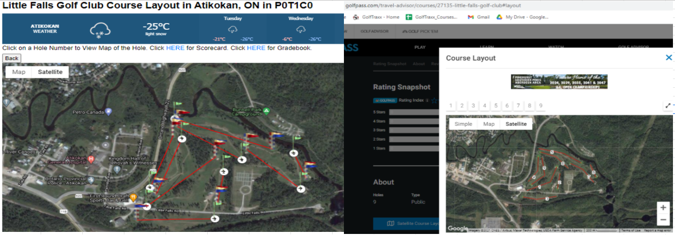Click the About section tab

click(419, 64)
